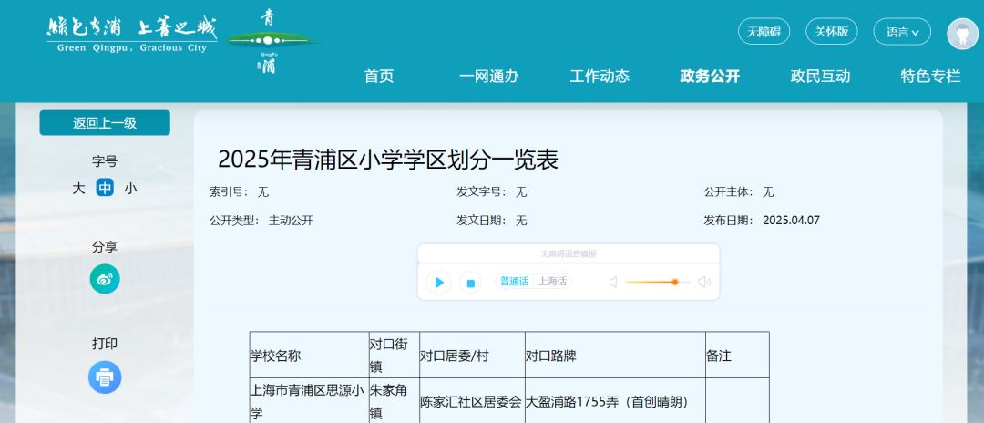Screen dimensions: 984x423
Task: Switch voice to 上海话
Action: coord(552,282)
